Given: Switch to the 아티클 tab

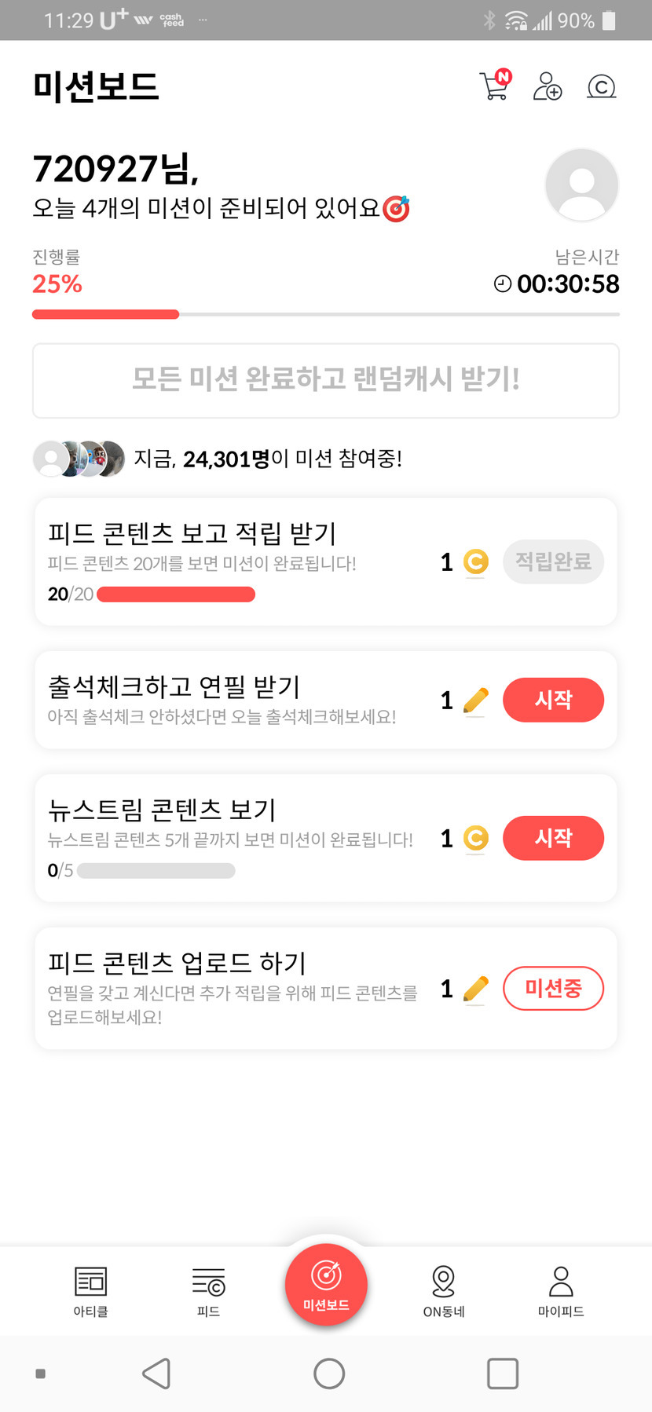Looking at the screenshot, I should [x=90, y=1290].
